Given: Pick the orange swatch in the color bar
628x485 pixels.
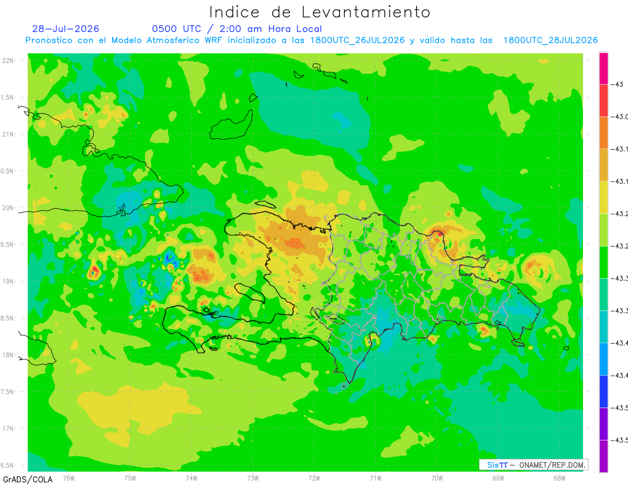Looking at the screenshot, I should coord(603,133).
